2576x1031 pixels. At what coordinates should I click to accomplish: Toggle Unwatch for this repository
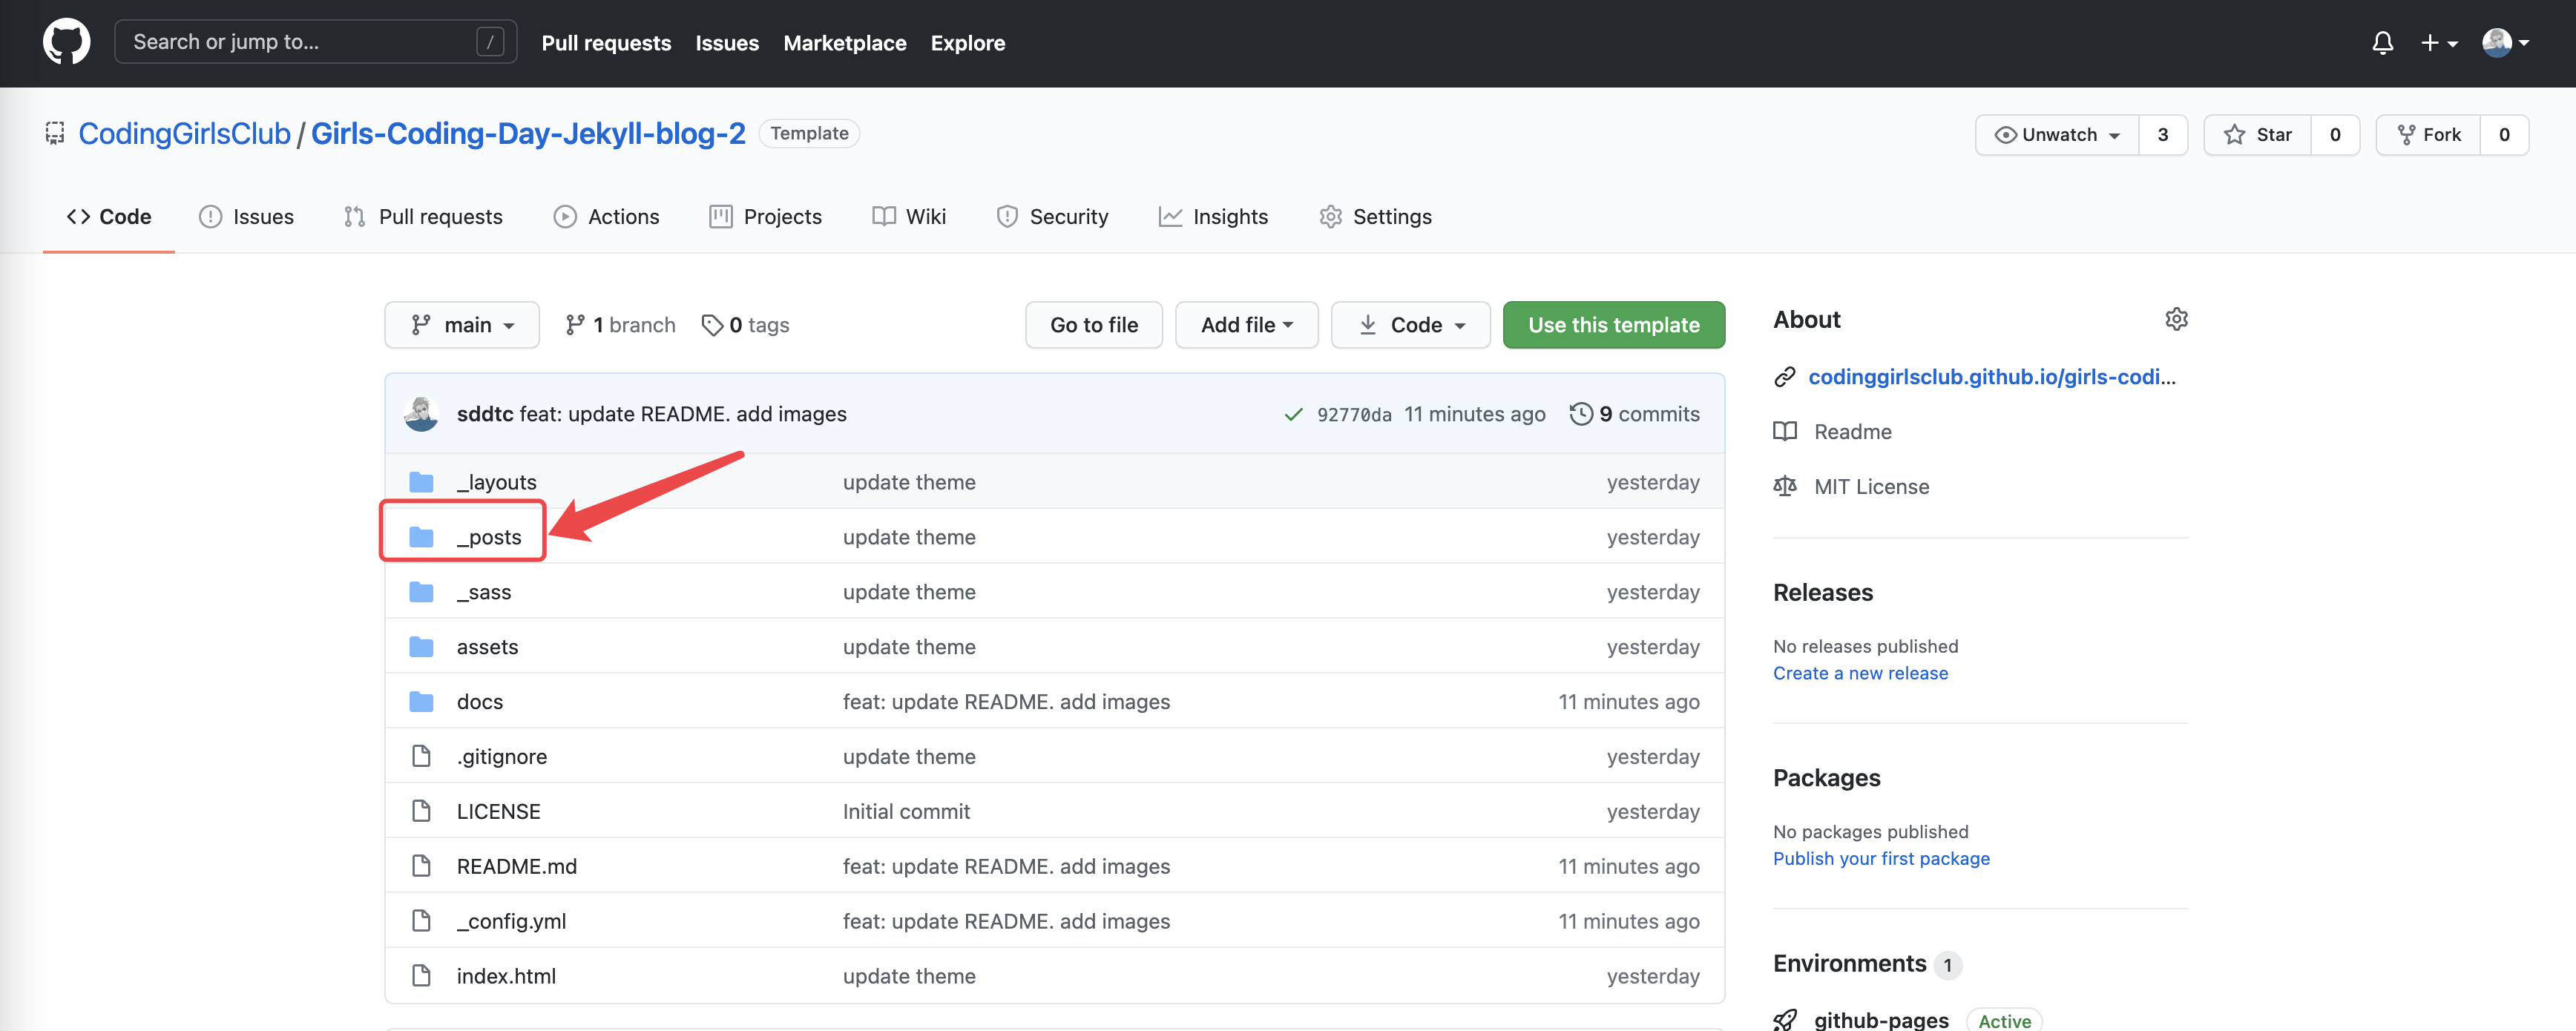[x=2057, y=135]
